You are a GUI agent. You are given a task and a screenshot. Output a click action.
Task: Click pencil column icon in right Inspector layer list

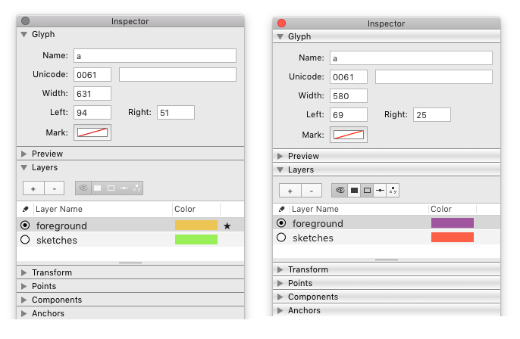pos(281,209)
